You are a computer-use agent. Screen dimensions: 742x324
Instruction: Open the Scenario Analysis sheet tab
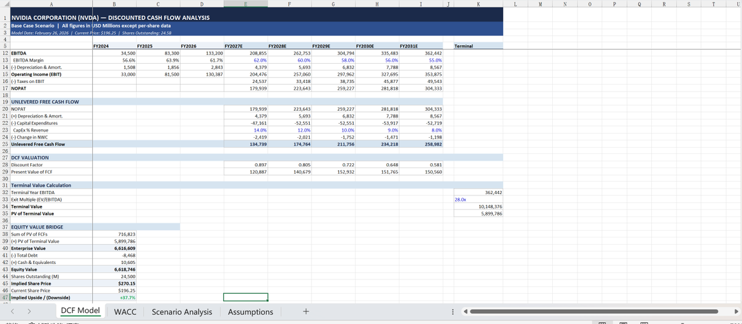tap(181, 312)
